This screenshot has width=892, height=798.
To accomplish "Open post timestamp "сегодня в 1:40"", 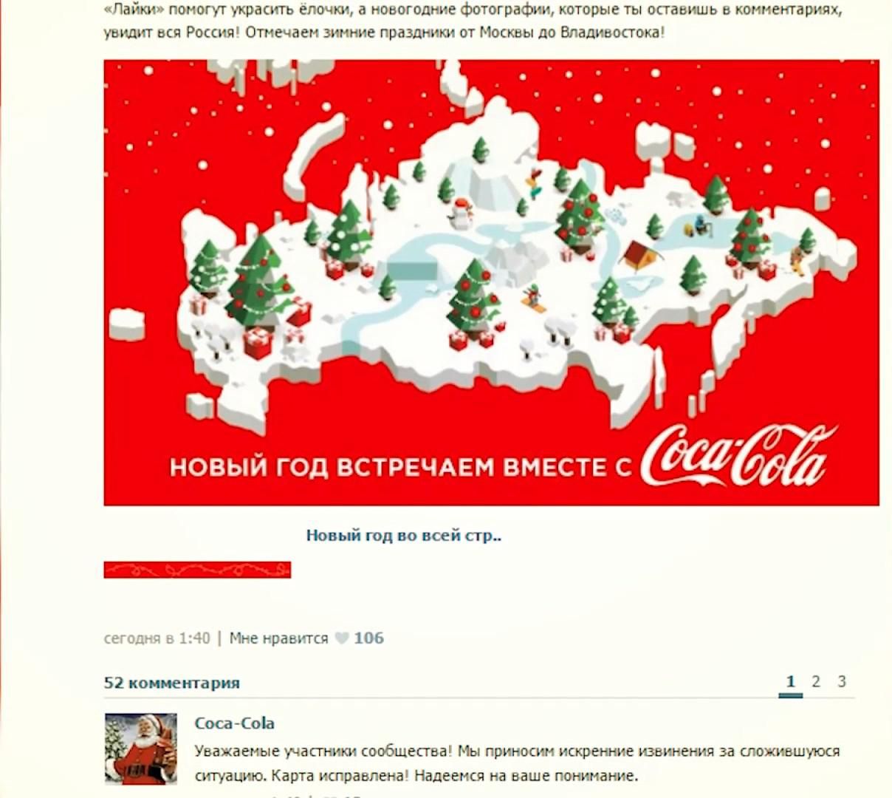I will click(157, 638).
